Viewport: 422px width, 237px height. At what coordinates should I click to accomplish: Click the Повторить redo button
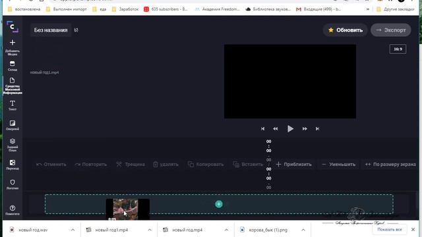coord(91,165)
